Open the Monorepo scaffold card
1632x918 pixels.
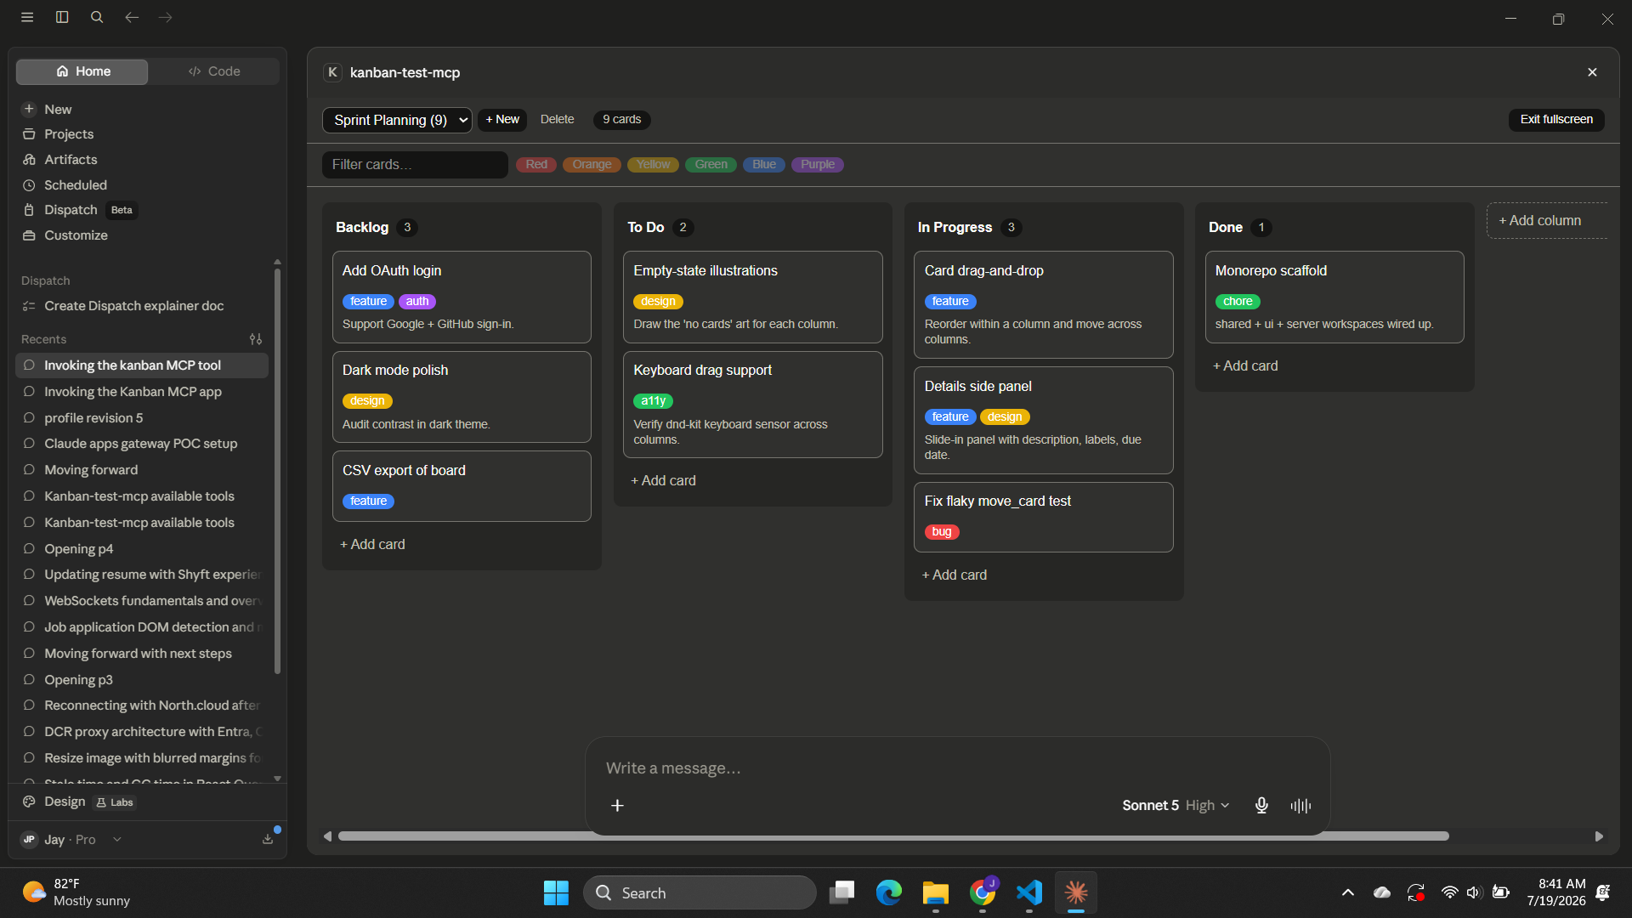click(x=1334, y=297)
